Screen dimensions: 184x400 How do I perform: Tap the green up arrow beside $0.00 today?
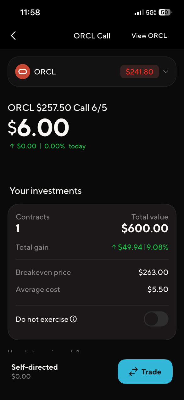(12, 146)
